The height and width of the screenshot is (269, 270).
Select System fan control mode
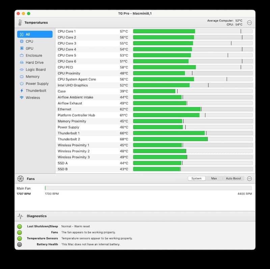coord(196,178)
